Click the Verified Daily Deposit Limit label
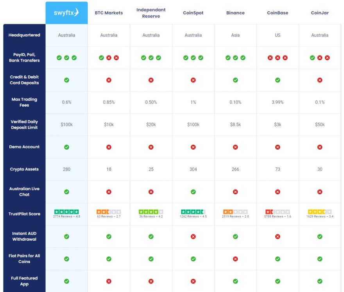Screen dimensions: 344x292 (x=24, y=124)
